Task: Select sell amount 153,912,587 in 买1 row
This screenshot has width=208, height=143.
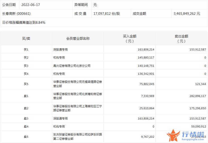Action: coord(198,49)
